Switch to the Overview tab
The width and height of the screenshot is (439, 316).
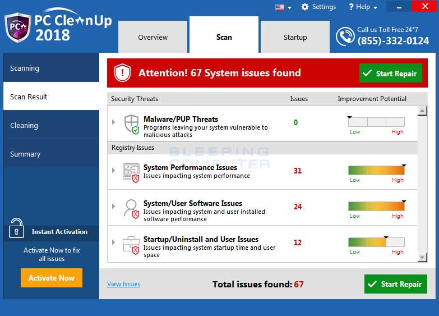pos(153,36)
